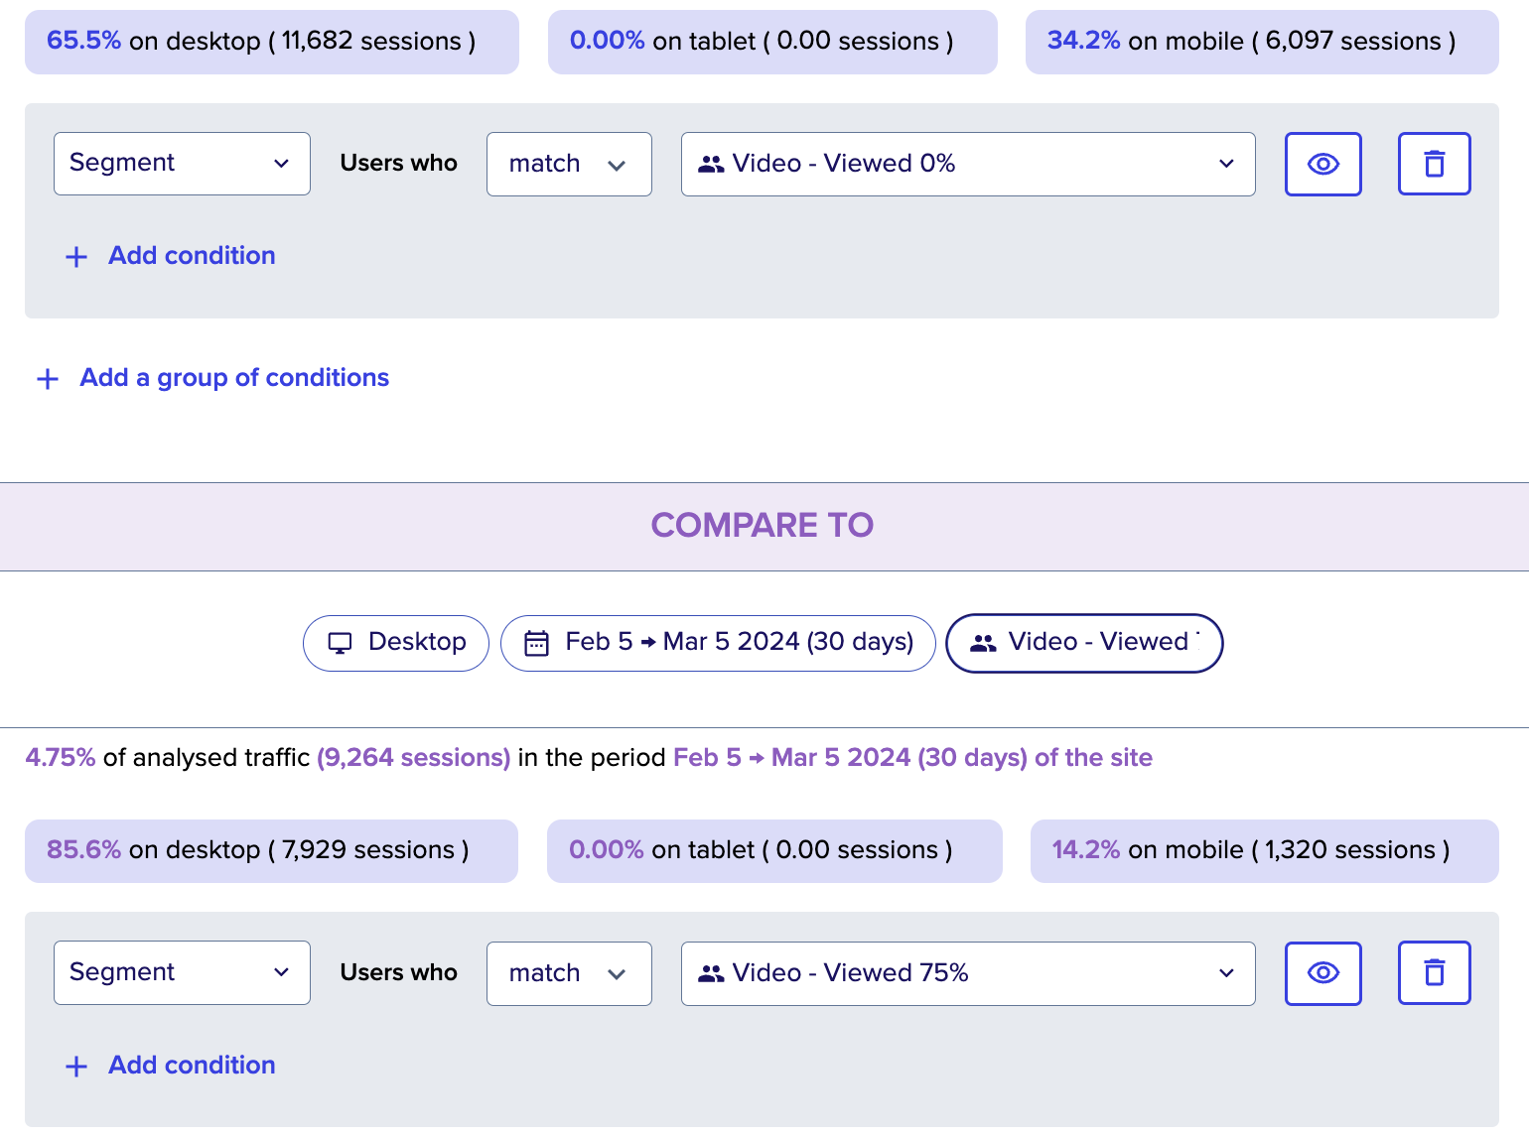Open the match dropdown in the first condition group
Image resolution: width=1529 pixels, height=1135 pixels.
coord(569,164)
